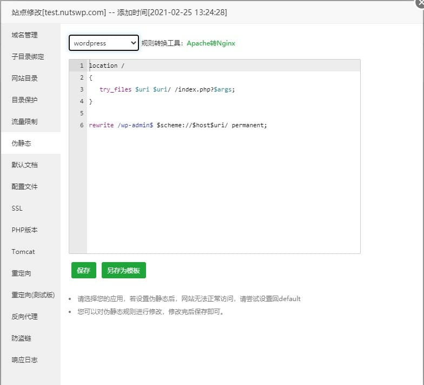
Task: Click the 另存为模板 button
Action: 123,270
